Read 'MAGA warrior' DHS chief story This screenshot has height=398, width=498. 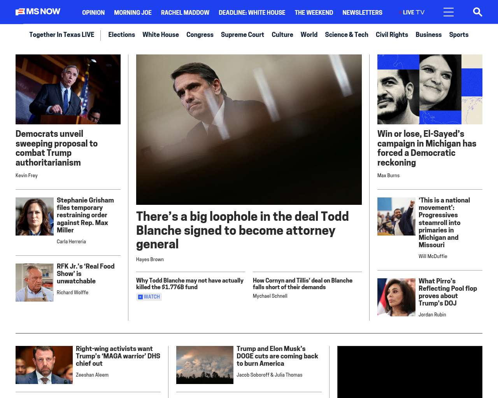tap(118, 356)
